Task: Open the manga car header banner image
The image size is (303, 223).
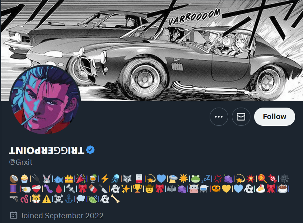Action: 152,50
